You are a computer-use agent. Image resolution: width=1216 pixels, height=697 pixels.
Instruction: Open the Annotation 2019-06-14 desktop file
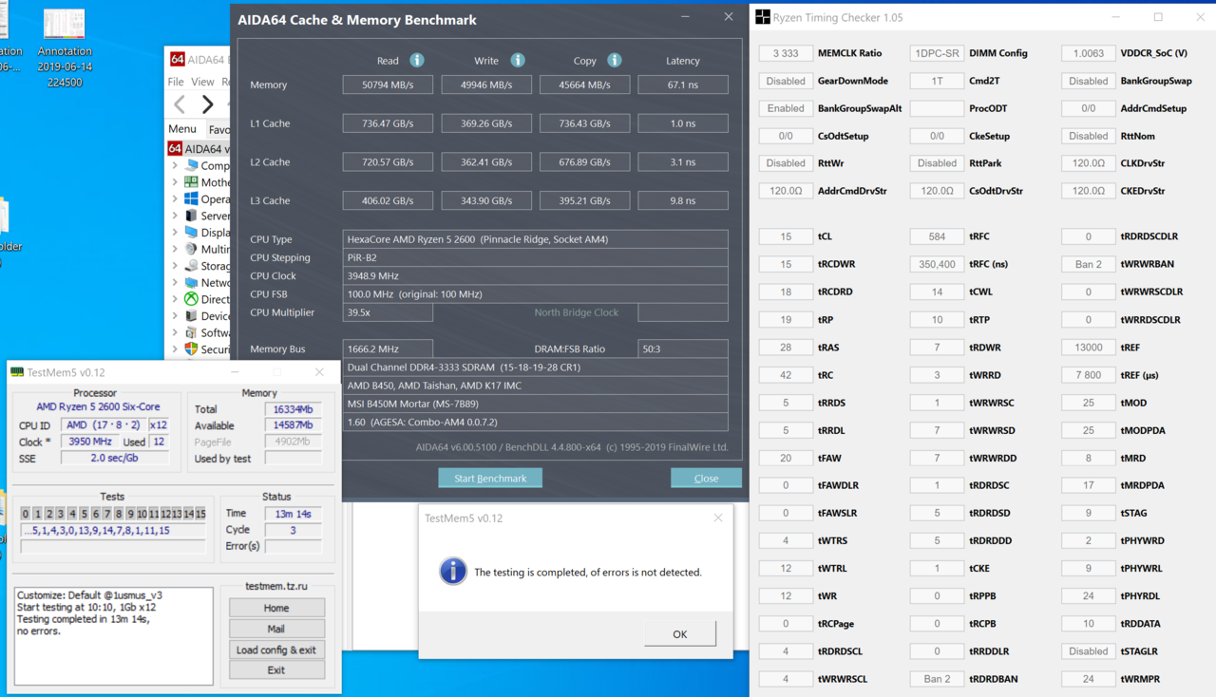65,47
